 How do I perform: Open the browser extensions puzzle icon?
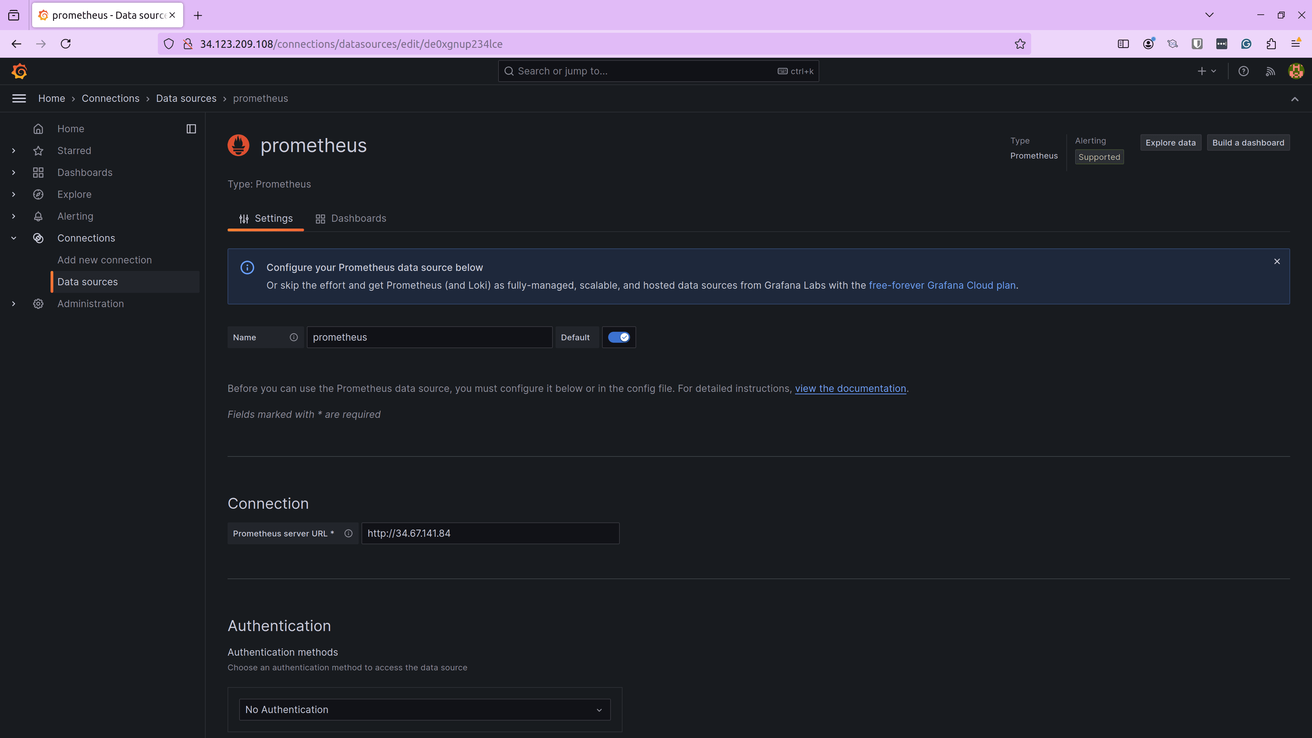[1271, 44]
